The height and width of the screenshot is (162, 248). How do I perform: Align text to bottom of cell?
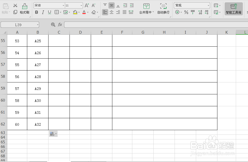click(118, 5)
